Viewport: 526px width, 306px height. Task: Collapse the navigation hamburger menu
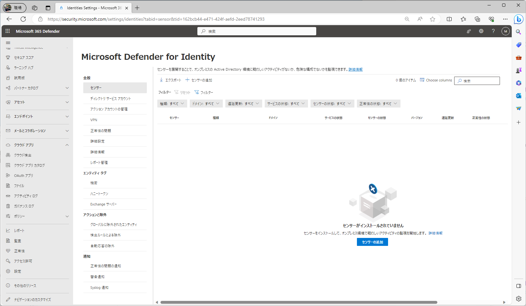pyautogui.click(x=8, y=43)
